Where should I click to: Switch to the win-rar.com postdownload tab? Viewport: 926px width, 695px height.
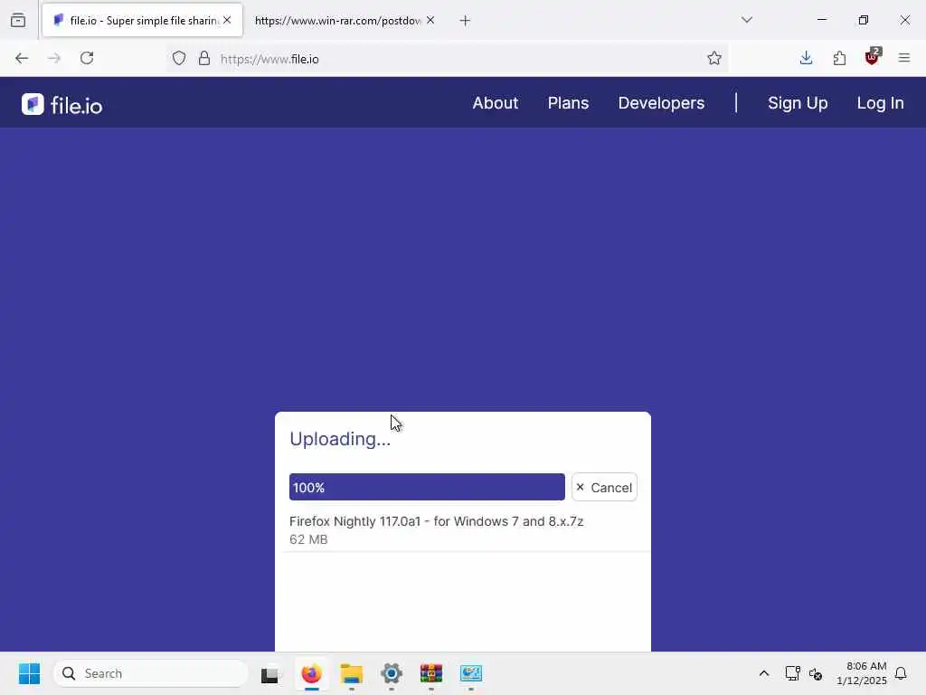click(x=336, y=20)
